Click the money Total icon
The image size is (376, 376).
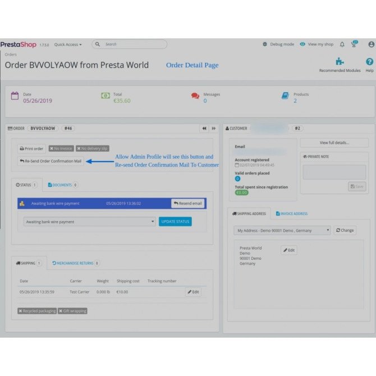(x=106, y=95)
